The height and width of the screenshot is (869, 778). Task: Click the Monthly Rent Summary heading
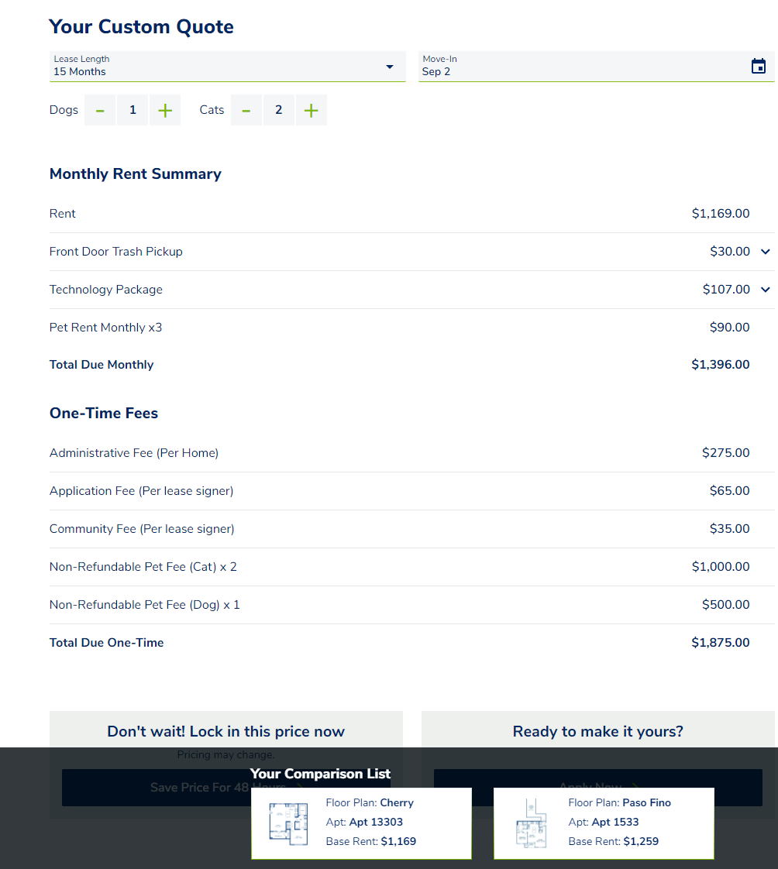coord(136,174)
